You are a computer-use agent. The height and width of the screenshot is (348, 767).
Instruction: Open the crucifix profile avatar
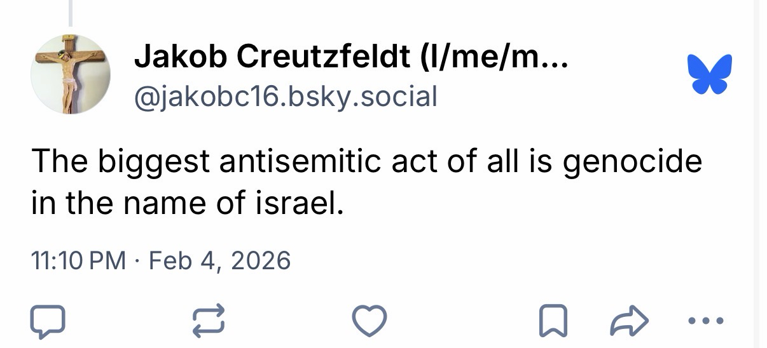click(71, 74)
